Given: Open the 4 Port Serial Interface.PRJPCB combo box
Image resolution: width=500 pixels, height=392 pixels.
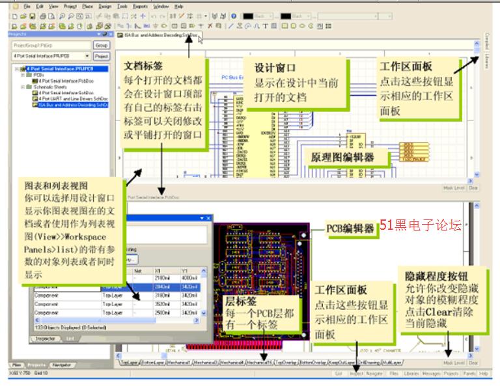Looking at the screenshot, I should (x=51, y=56).
